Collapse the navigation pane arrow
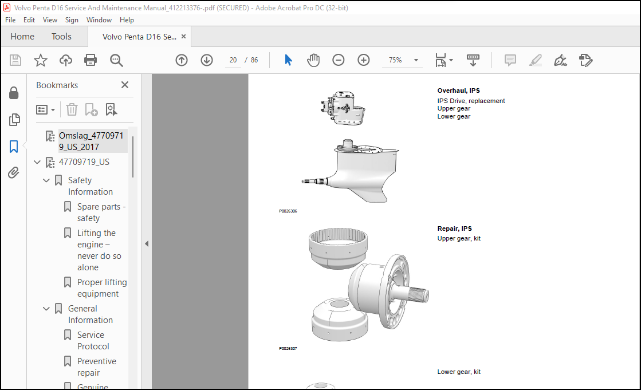 coord(146,243)
